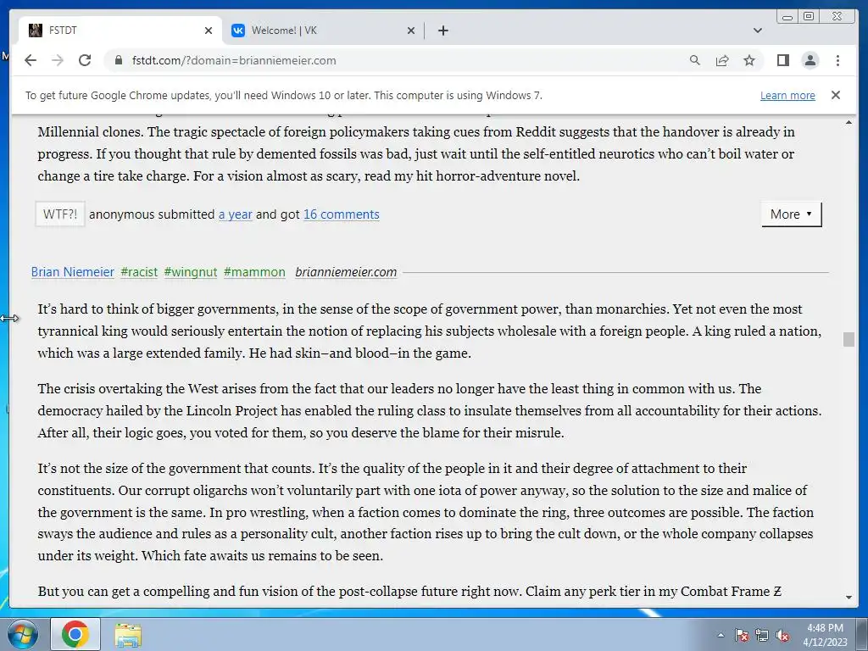Open the Chrome profile avatar
The image size is (868, 651).
tap(810, 60)
